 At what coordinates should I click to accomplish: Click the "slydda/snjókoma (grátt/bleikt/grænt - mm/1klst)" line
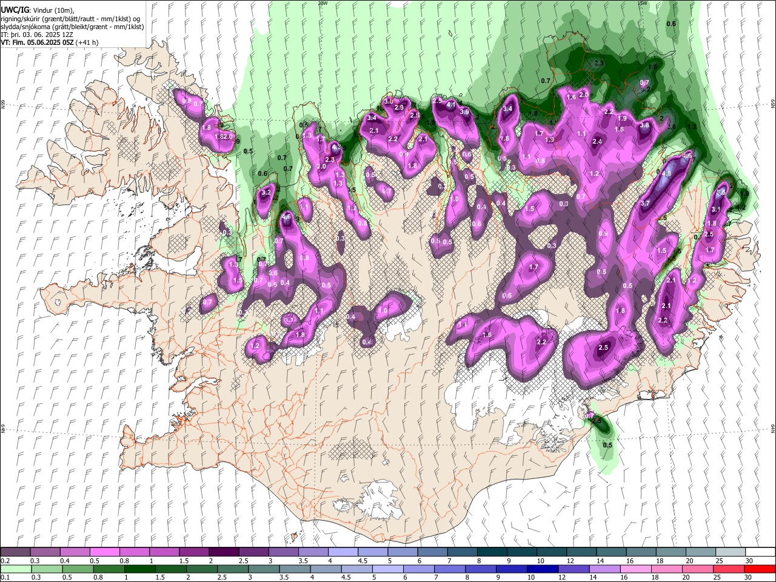pos(72,27)
